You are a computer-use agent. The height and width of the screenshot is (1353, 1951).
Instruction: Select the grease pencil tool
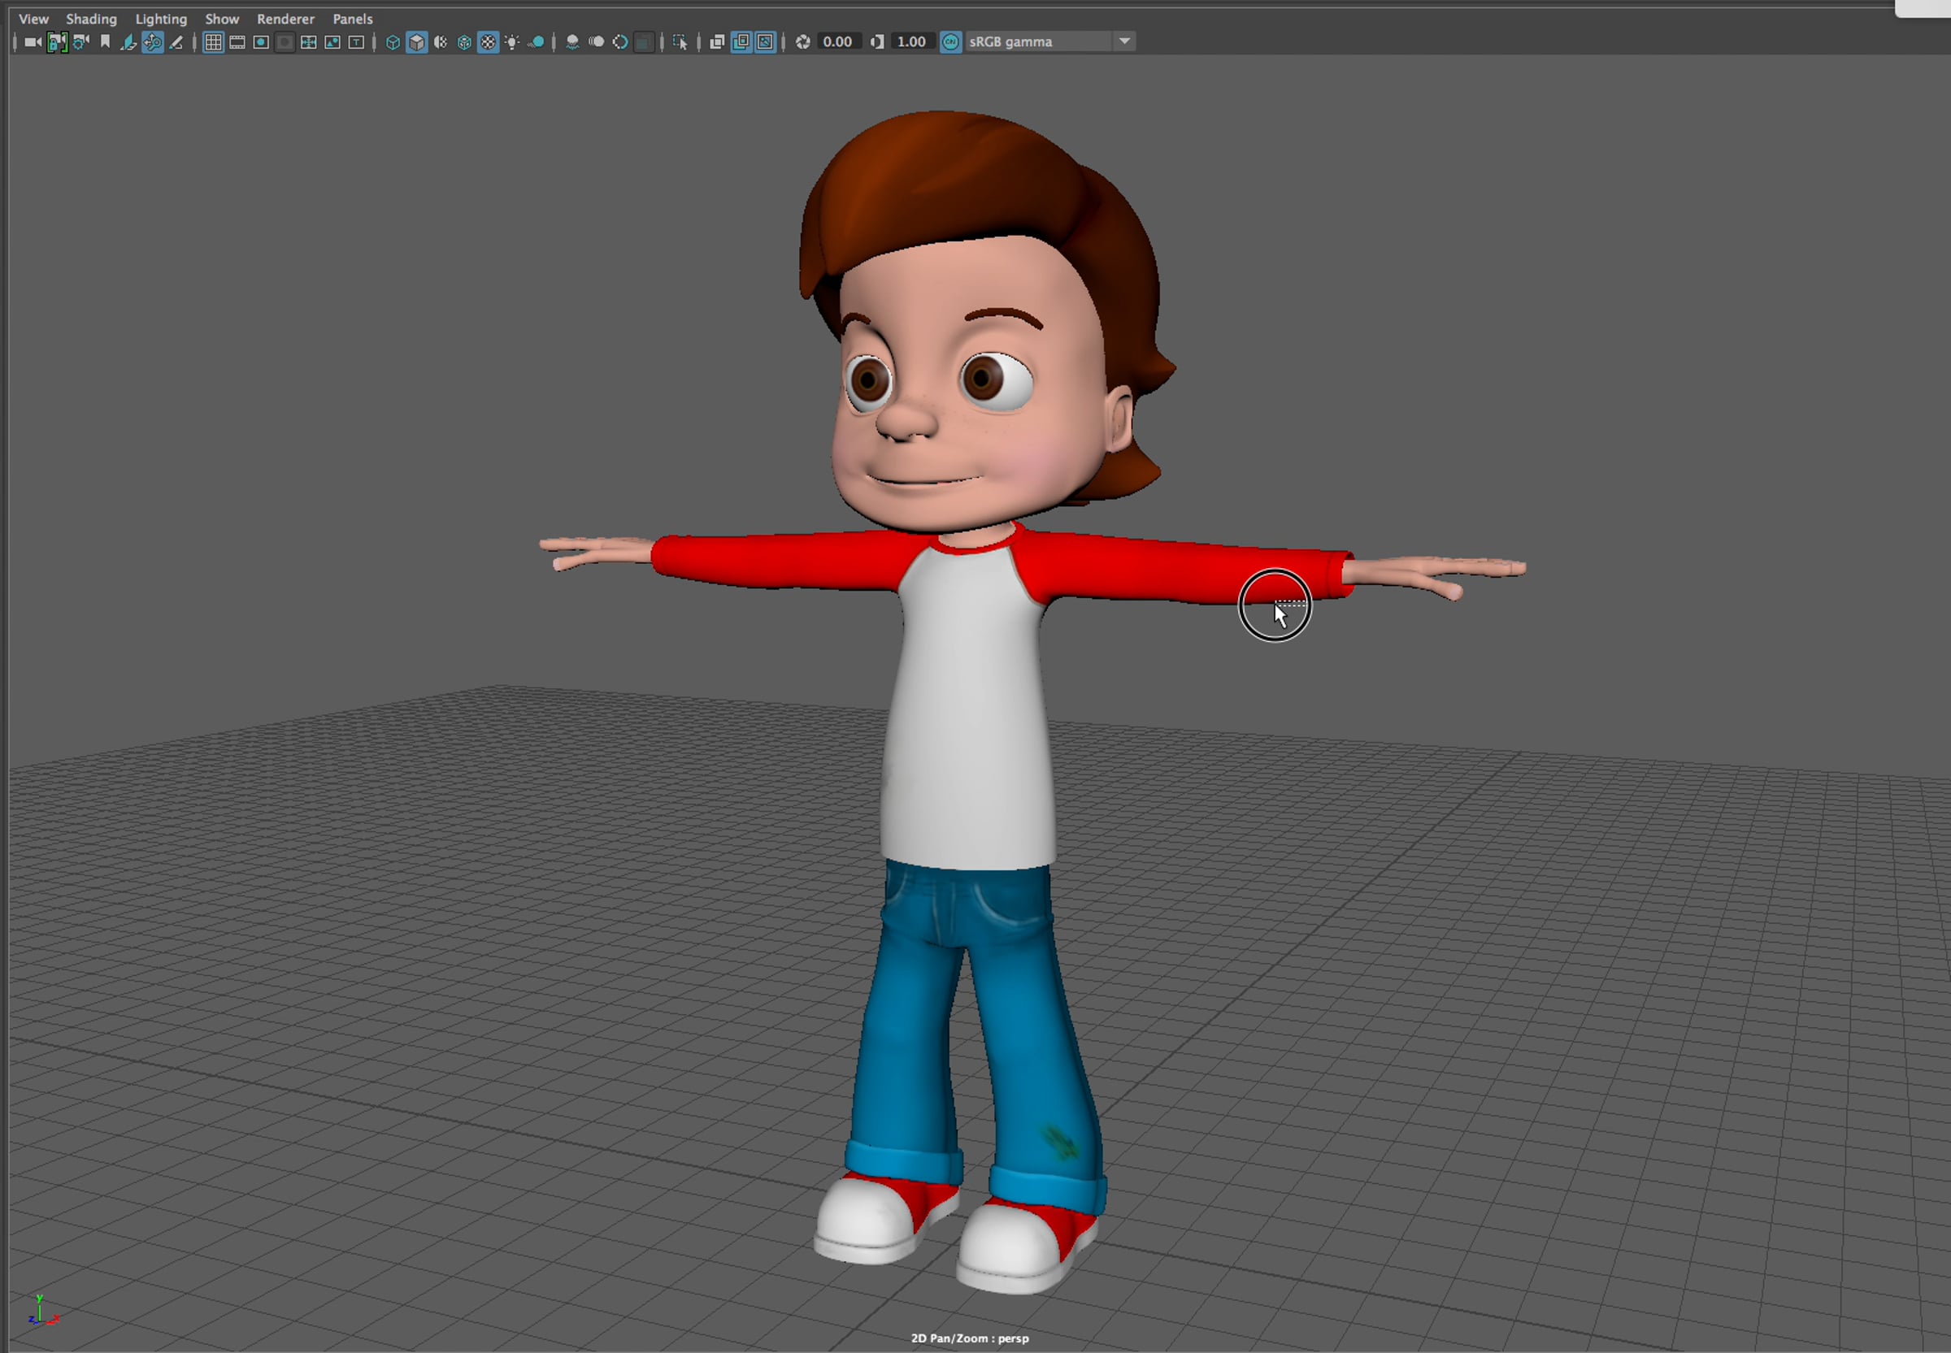coord(176,41)
